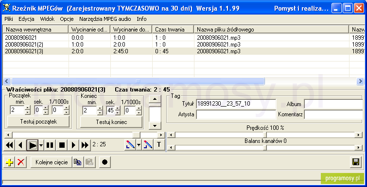Stop playback with the square button
This screenshot has height=187, width=367.
click(62, 145)
